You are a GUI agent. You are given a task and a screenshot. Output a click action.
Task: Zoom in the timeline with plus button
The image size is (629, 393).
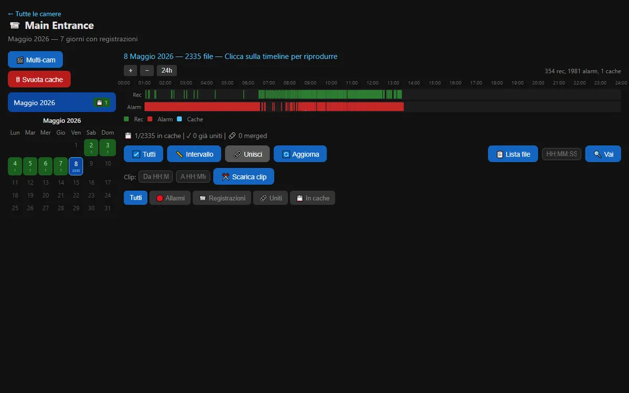131,70
